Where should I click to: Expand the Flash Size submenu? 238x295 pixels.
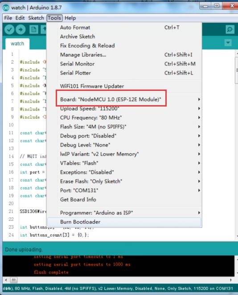[x=124, y=127]
